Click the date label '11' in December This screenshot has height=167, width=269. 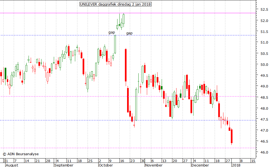206,161
